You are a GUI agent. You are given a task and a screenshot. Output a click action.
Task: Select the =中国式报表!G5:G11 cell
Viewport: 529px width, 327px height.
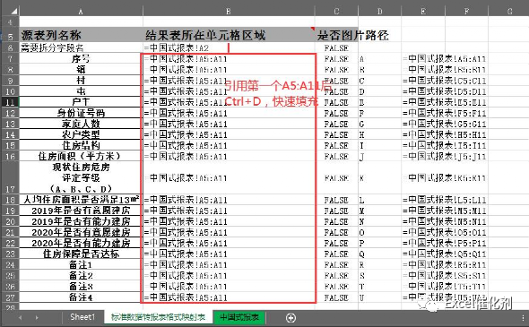click(x=445, y=124)
